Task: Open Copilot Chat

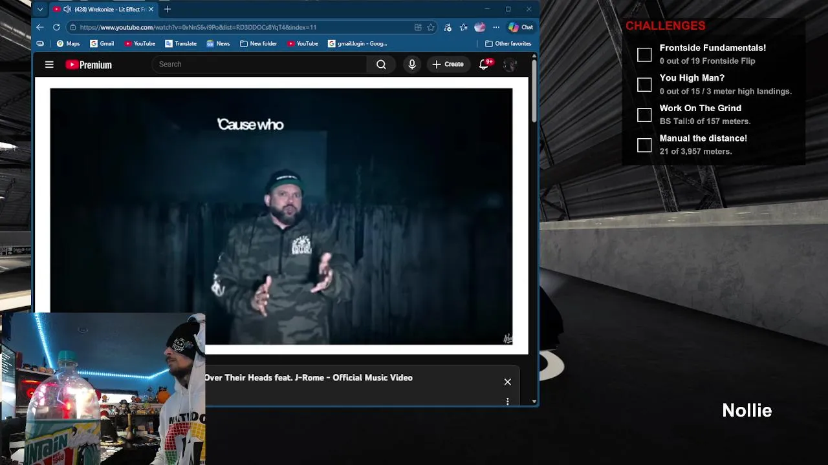Action: pyautogui.click(x=521, y=27)
